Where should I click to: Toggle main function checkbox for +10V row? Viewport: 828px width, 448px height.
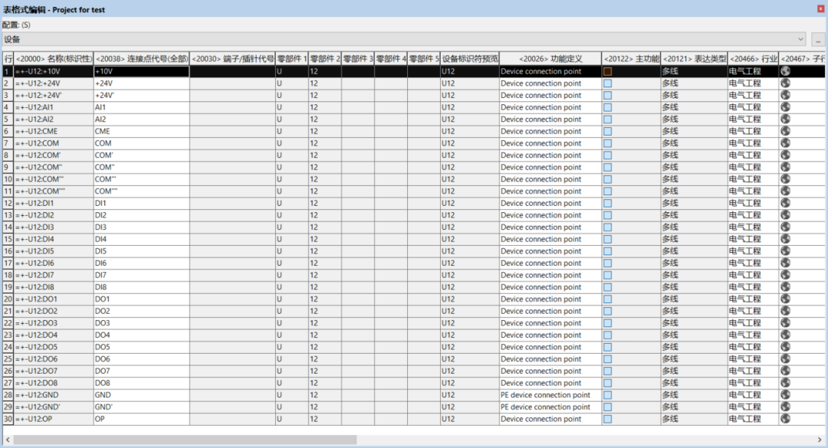tap(608, 71)
